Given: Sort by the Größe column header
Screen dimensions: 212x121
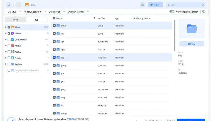Looking at the screenshot, I should pyautogui.click(x=101, y=18).
